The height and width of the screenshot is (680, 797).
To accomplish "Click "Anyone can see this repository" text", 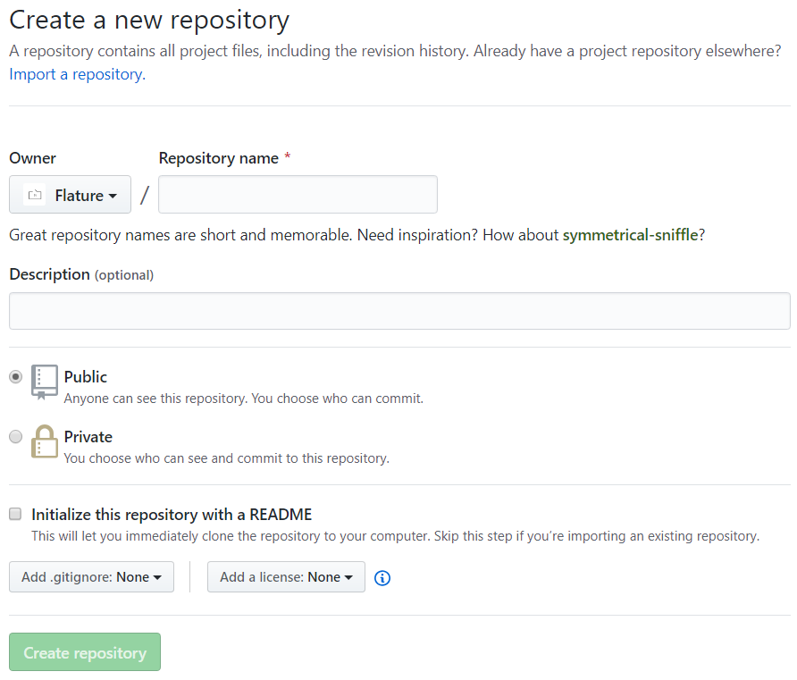I will [x=243, y=399].
